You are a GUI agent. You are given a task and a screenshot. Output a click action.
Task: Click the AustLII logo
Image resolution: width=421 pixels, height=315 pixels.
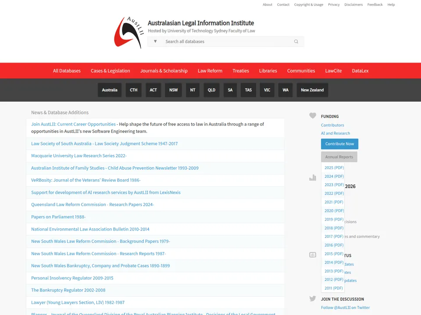(x=129, y=32)
